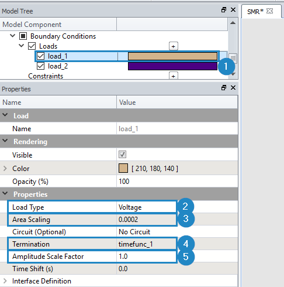
Task: Collapse the Boundary Conditions tree node
Action: click(x=13, y=36)
